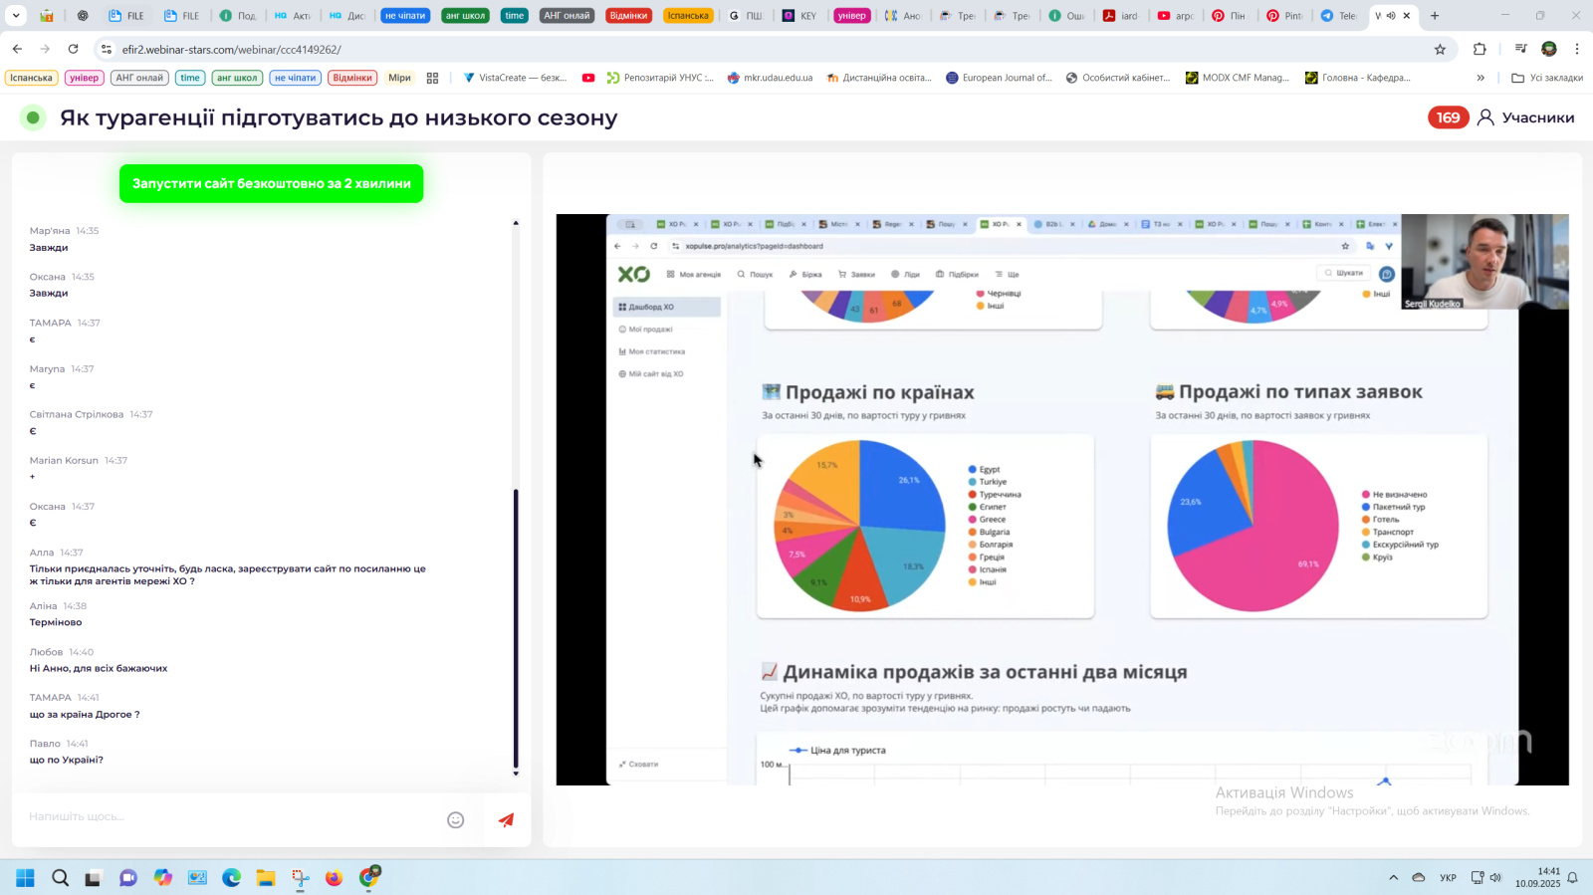The width and height of the screenshot is (1593, 895).
Task: Click the chat scrollbar thumb
Action: click(x=516, y=627)
